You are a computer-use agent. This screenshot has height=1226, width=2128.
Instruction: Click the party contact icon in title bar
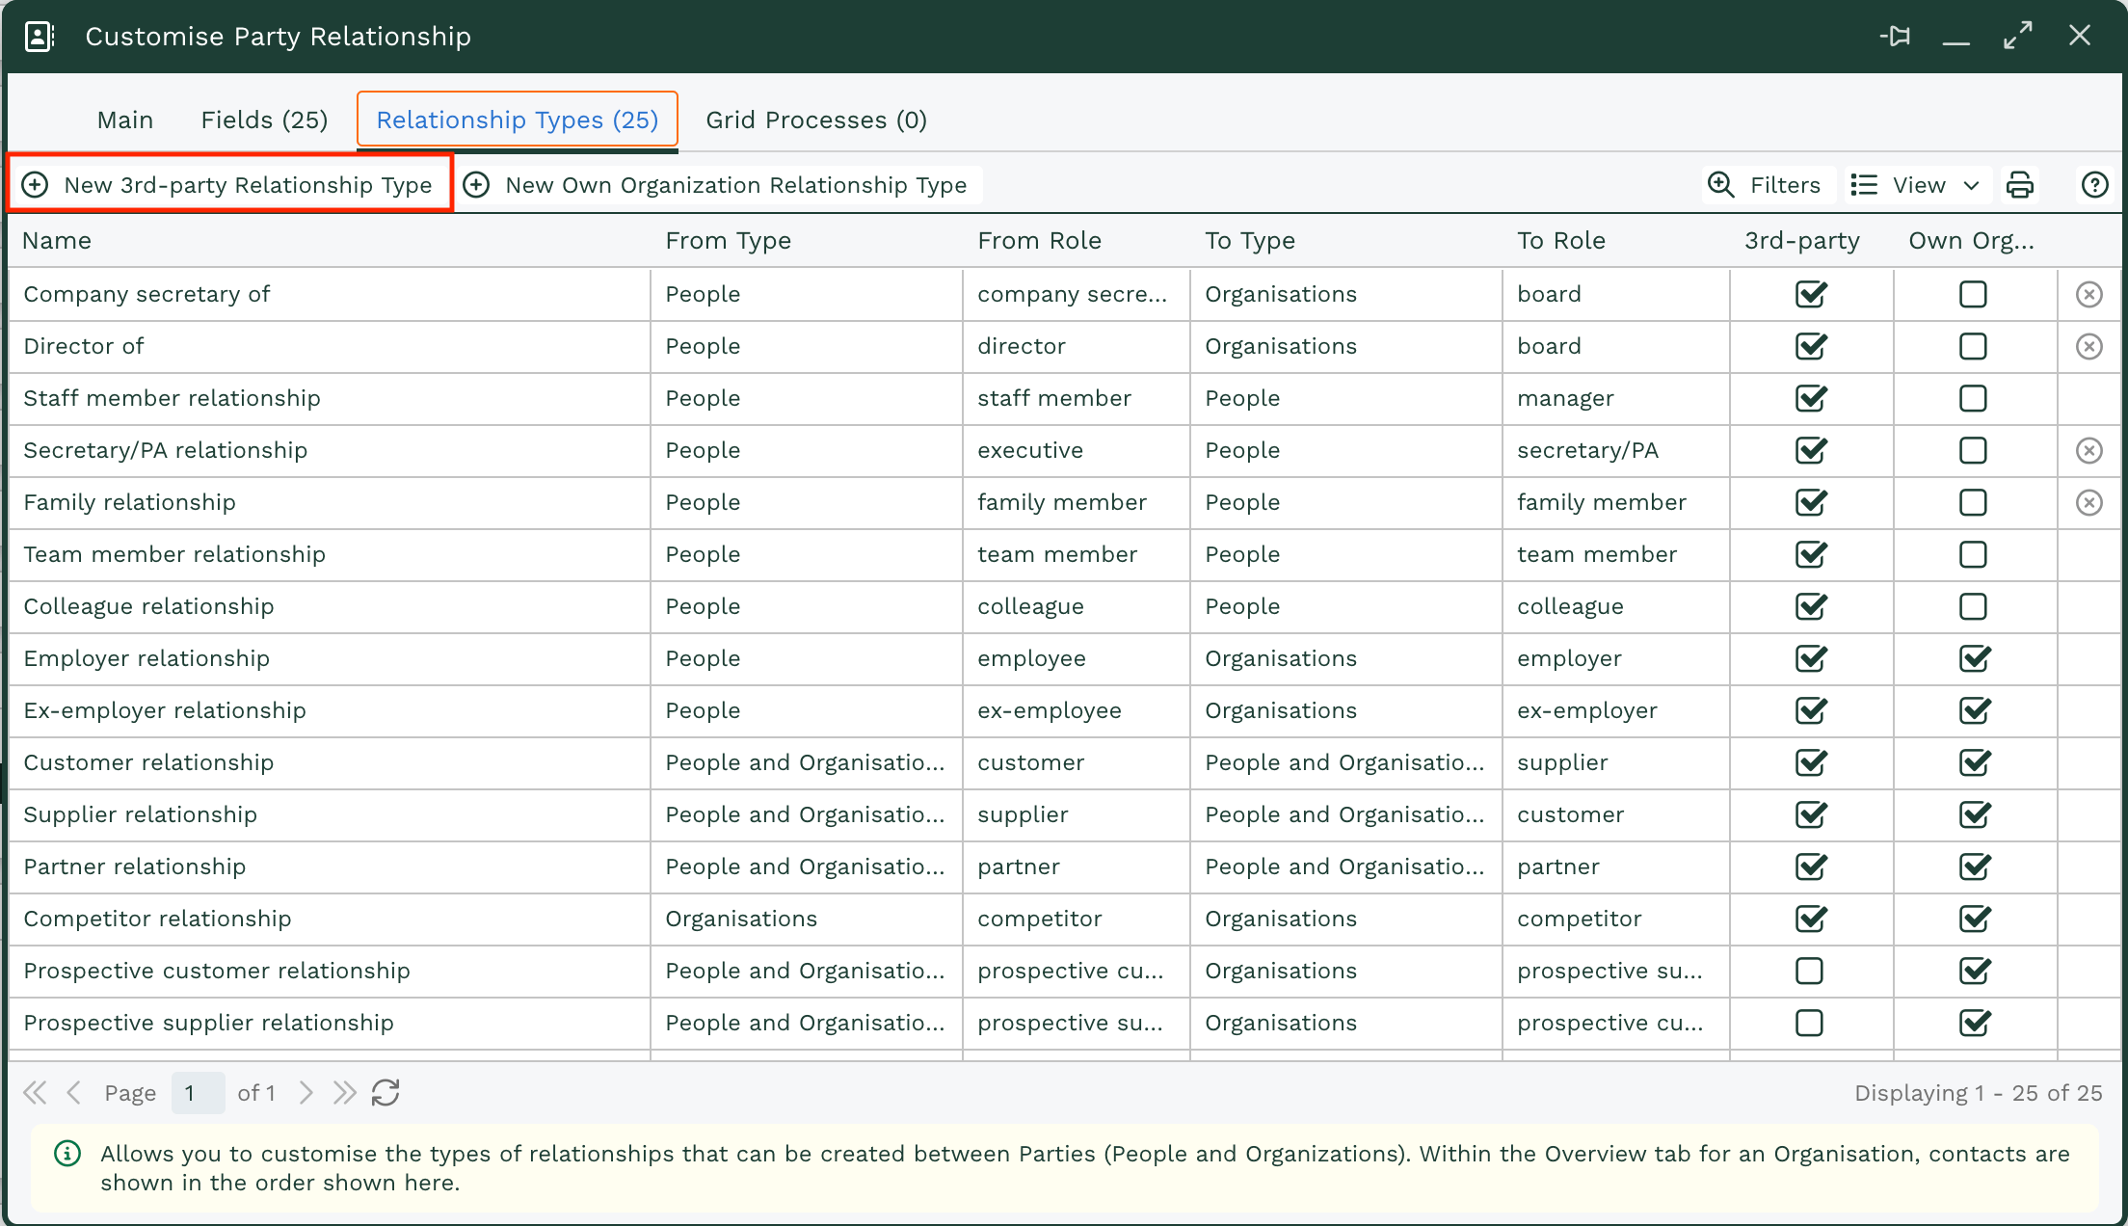[x=39, y=37]
